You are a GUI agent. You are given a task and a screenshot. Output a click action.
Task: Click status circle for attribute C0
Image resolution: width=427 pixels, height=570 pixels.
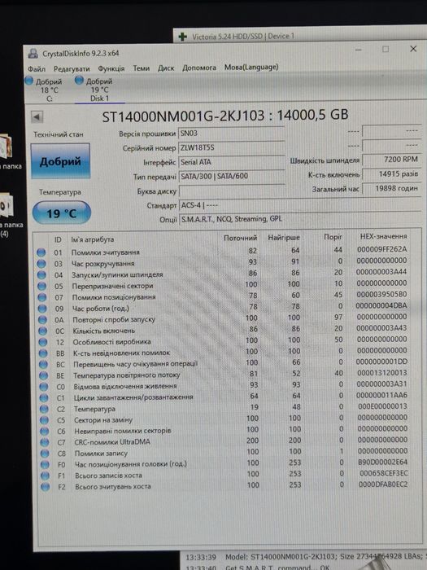click(44, 387)
